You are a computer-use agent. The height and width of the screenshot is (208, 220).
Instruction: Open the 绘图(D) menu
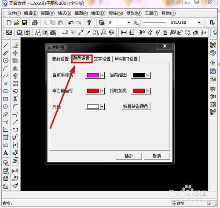(98, 13)
